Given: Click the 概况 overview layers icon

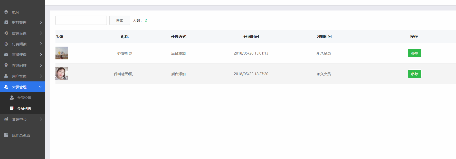Looking at the screenshot, I should [x=6, y=12].
